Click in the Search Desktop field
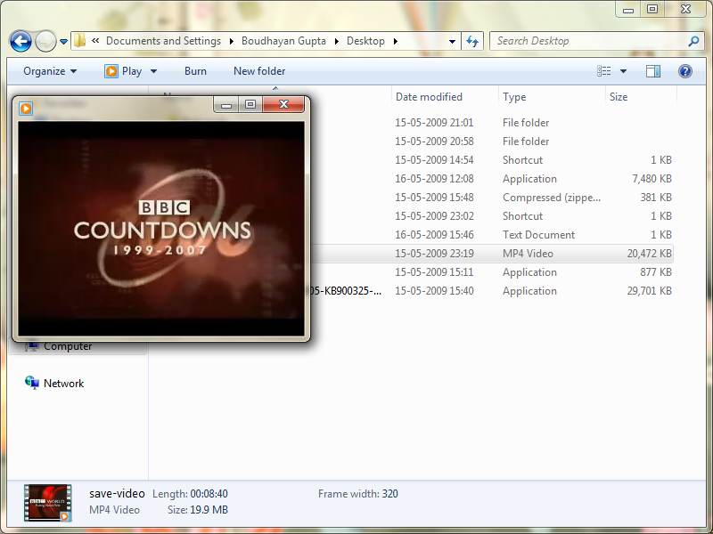This screenshot has width=713, height=534. coord(588,41)
